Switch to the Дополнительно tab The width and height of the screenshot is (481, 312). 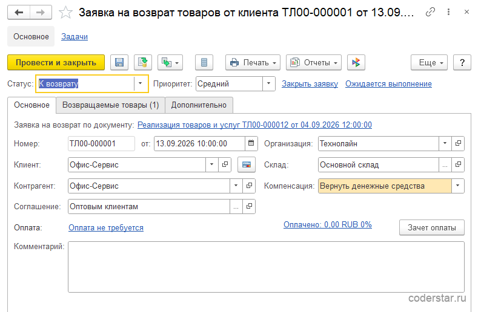click(199, 105)
